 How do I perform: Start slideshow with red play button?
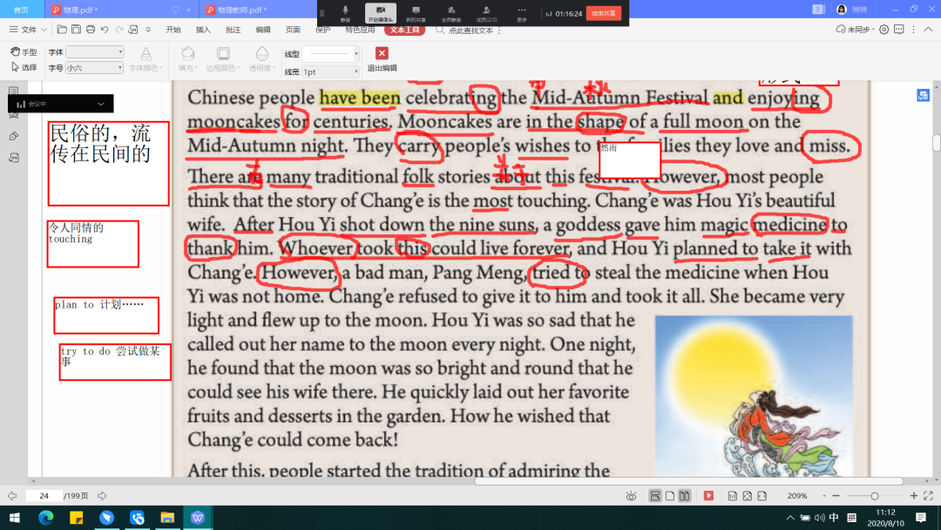point(708,496)
